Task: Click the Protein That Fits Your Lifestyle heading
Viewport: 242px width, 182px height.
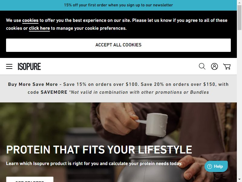Action: 99,150
